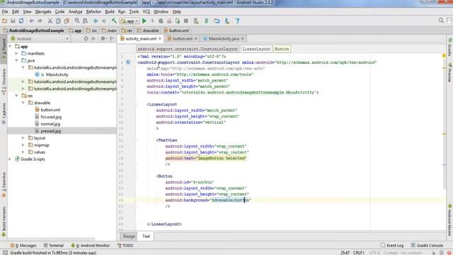
Task: Select button.xml in drawable folder
Action: click(50, 110)
